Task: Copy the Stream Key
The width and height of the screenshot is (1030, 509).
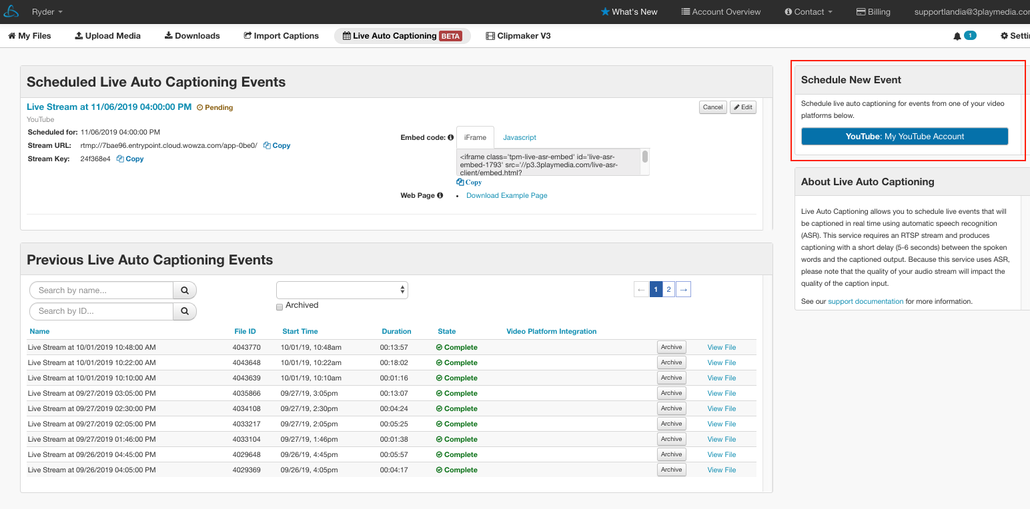Action: coord(130,159)
